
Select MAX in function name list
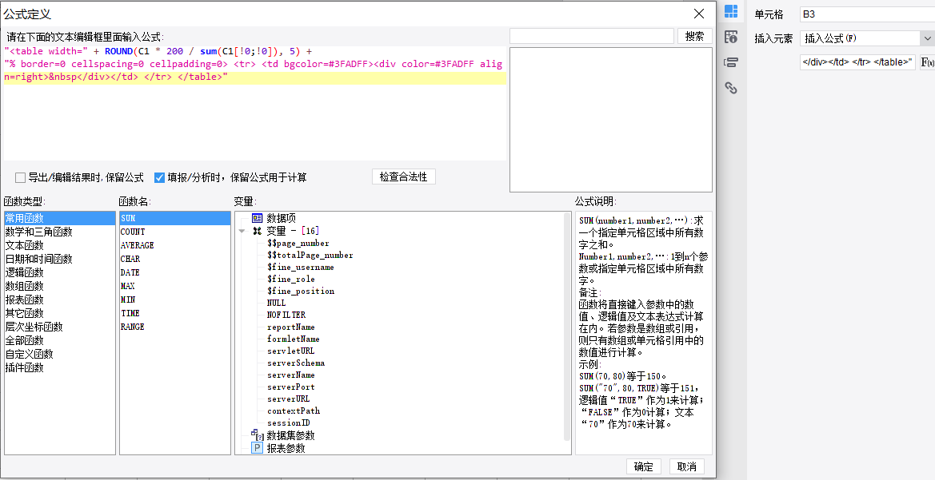(175, 287)
